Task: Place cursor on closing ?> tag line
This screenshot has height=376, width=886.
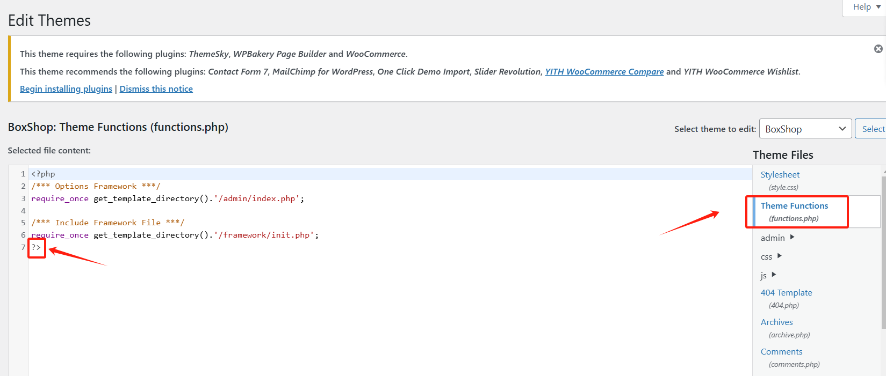Action: [x=37, y=247]
